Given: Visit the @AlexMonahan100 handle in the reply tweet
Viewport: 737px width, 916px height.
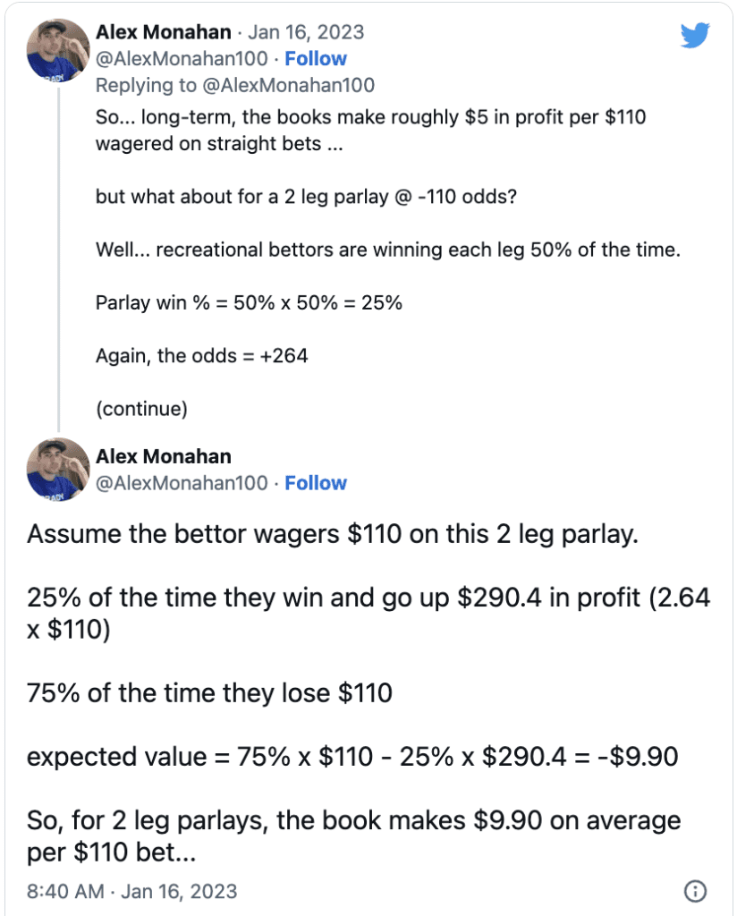Looking at the screenshot, I should tap(182, 58).
